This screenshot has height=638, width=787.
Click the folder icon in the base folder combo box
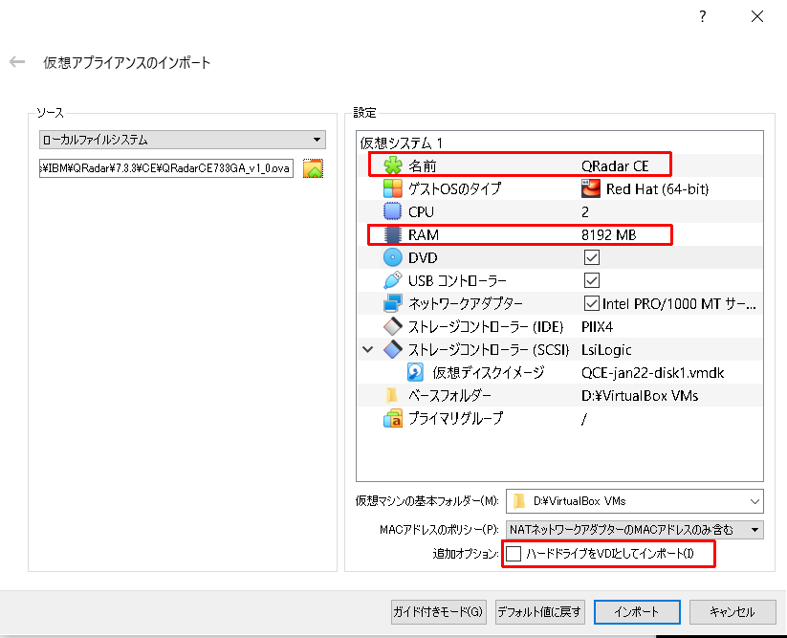point(519,501)
